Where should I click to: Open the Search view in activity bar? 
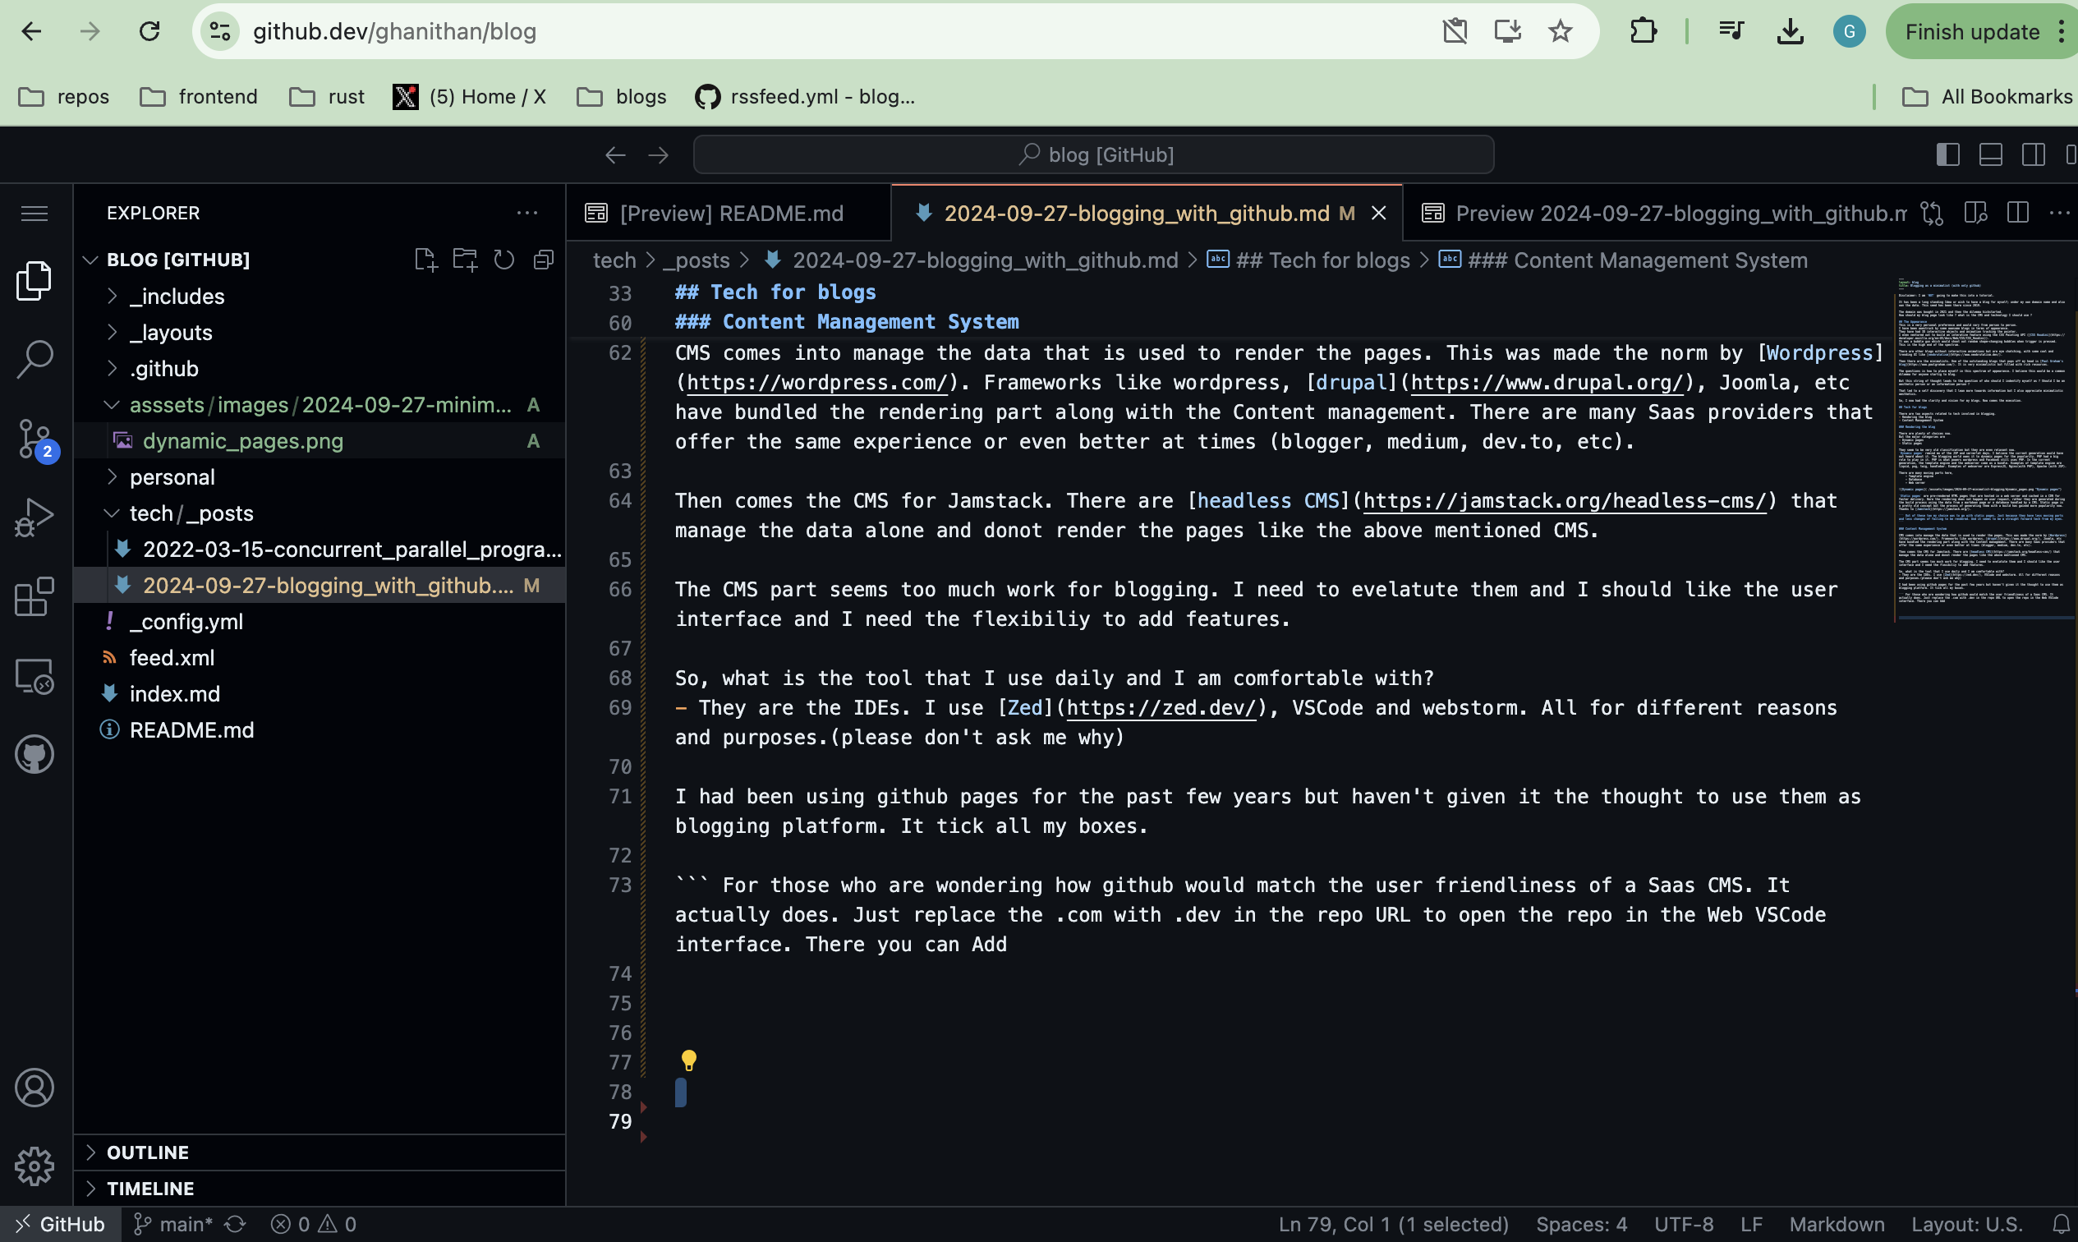(x=34, y=359)
